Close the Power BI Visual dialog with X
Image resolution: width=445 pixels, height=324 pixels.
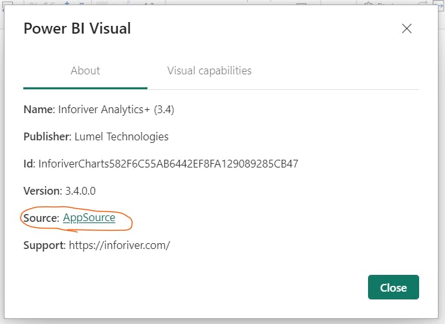pos(407,28)
